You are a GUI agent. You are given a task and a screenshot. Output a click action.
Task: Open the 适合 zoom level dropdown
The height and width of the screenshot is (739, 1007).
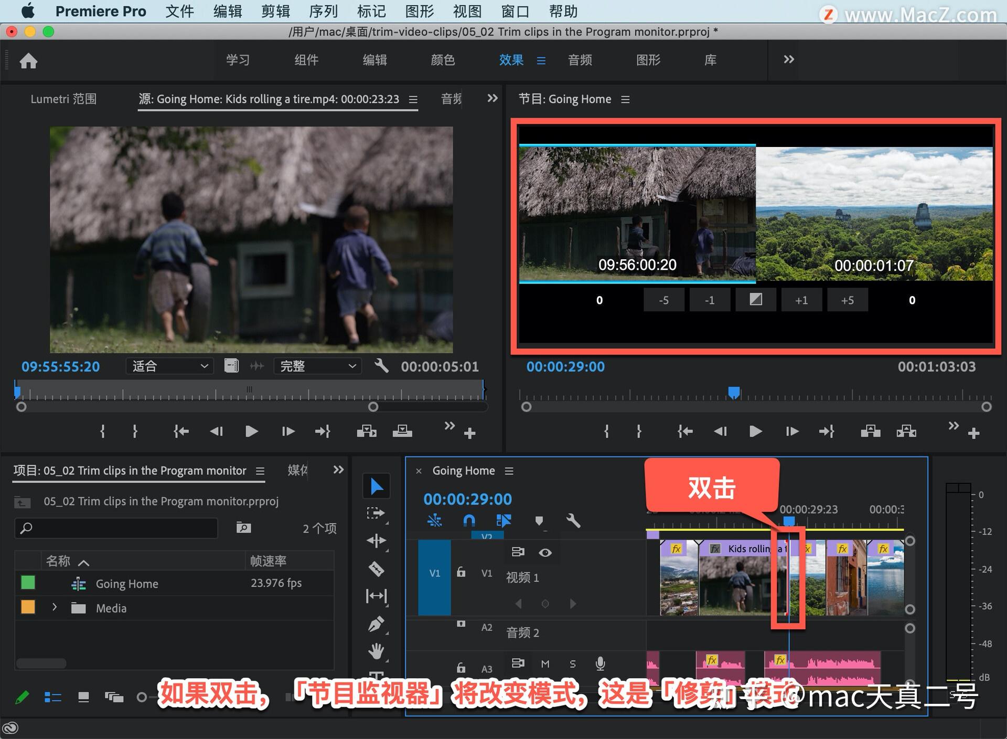click(169, 366)
